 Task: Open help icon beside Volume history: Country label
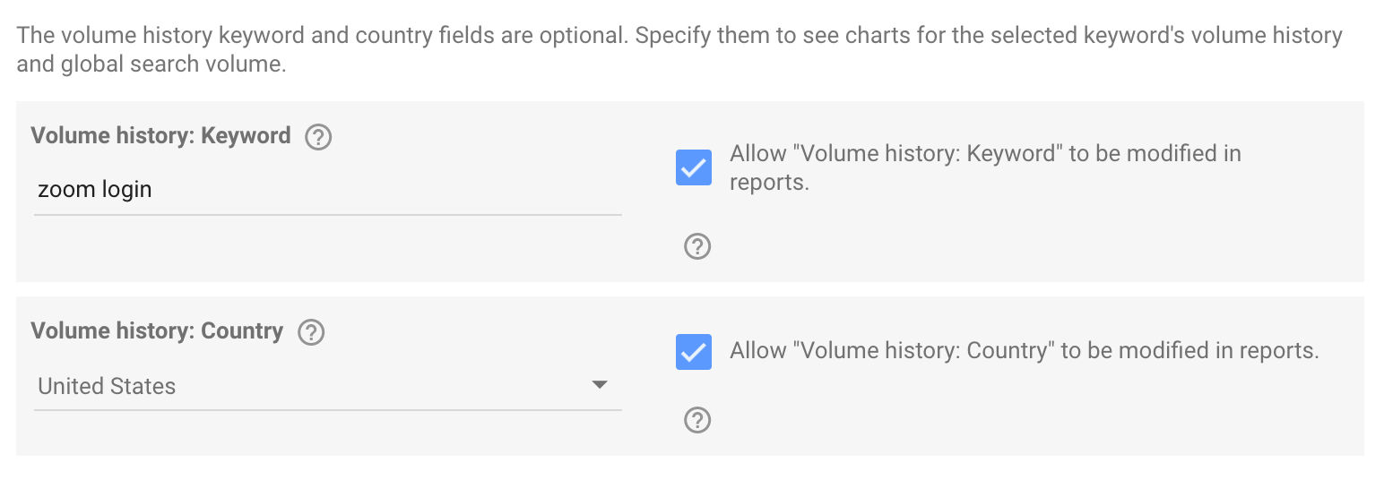coord(311,332)
